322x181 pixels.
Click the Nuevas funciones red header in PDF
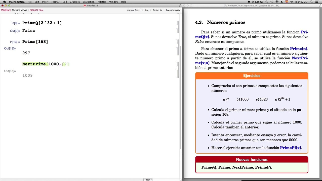click(252, 160)
